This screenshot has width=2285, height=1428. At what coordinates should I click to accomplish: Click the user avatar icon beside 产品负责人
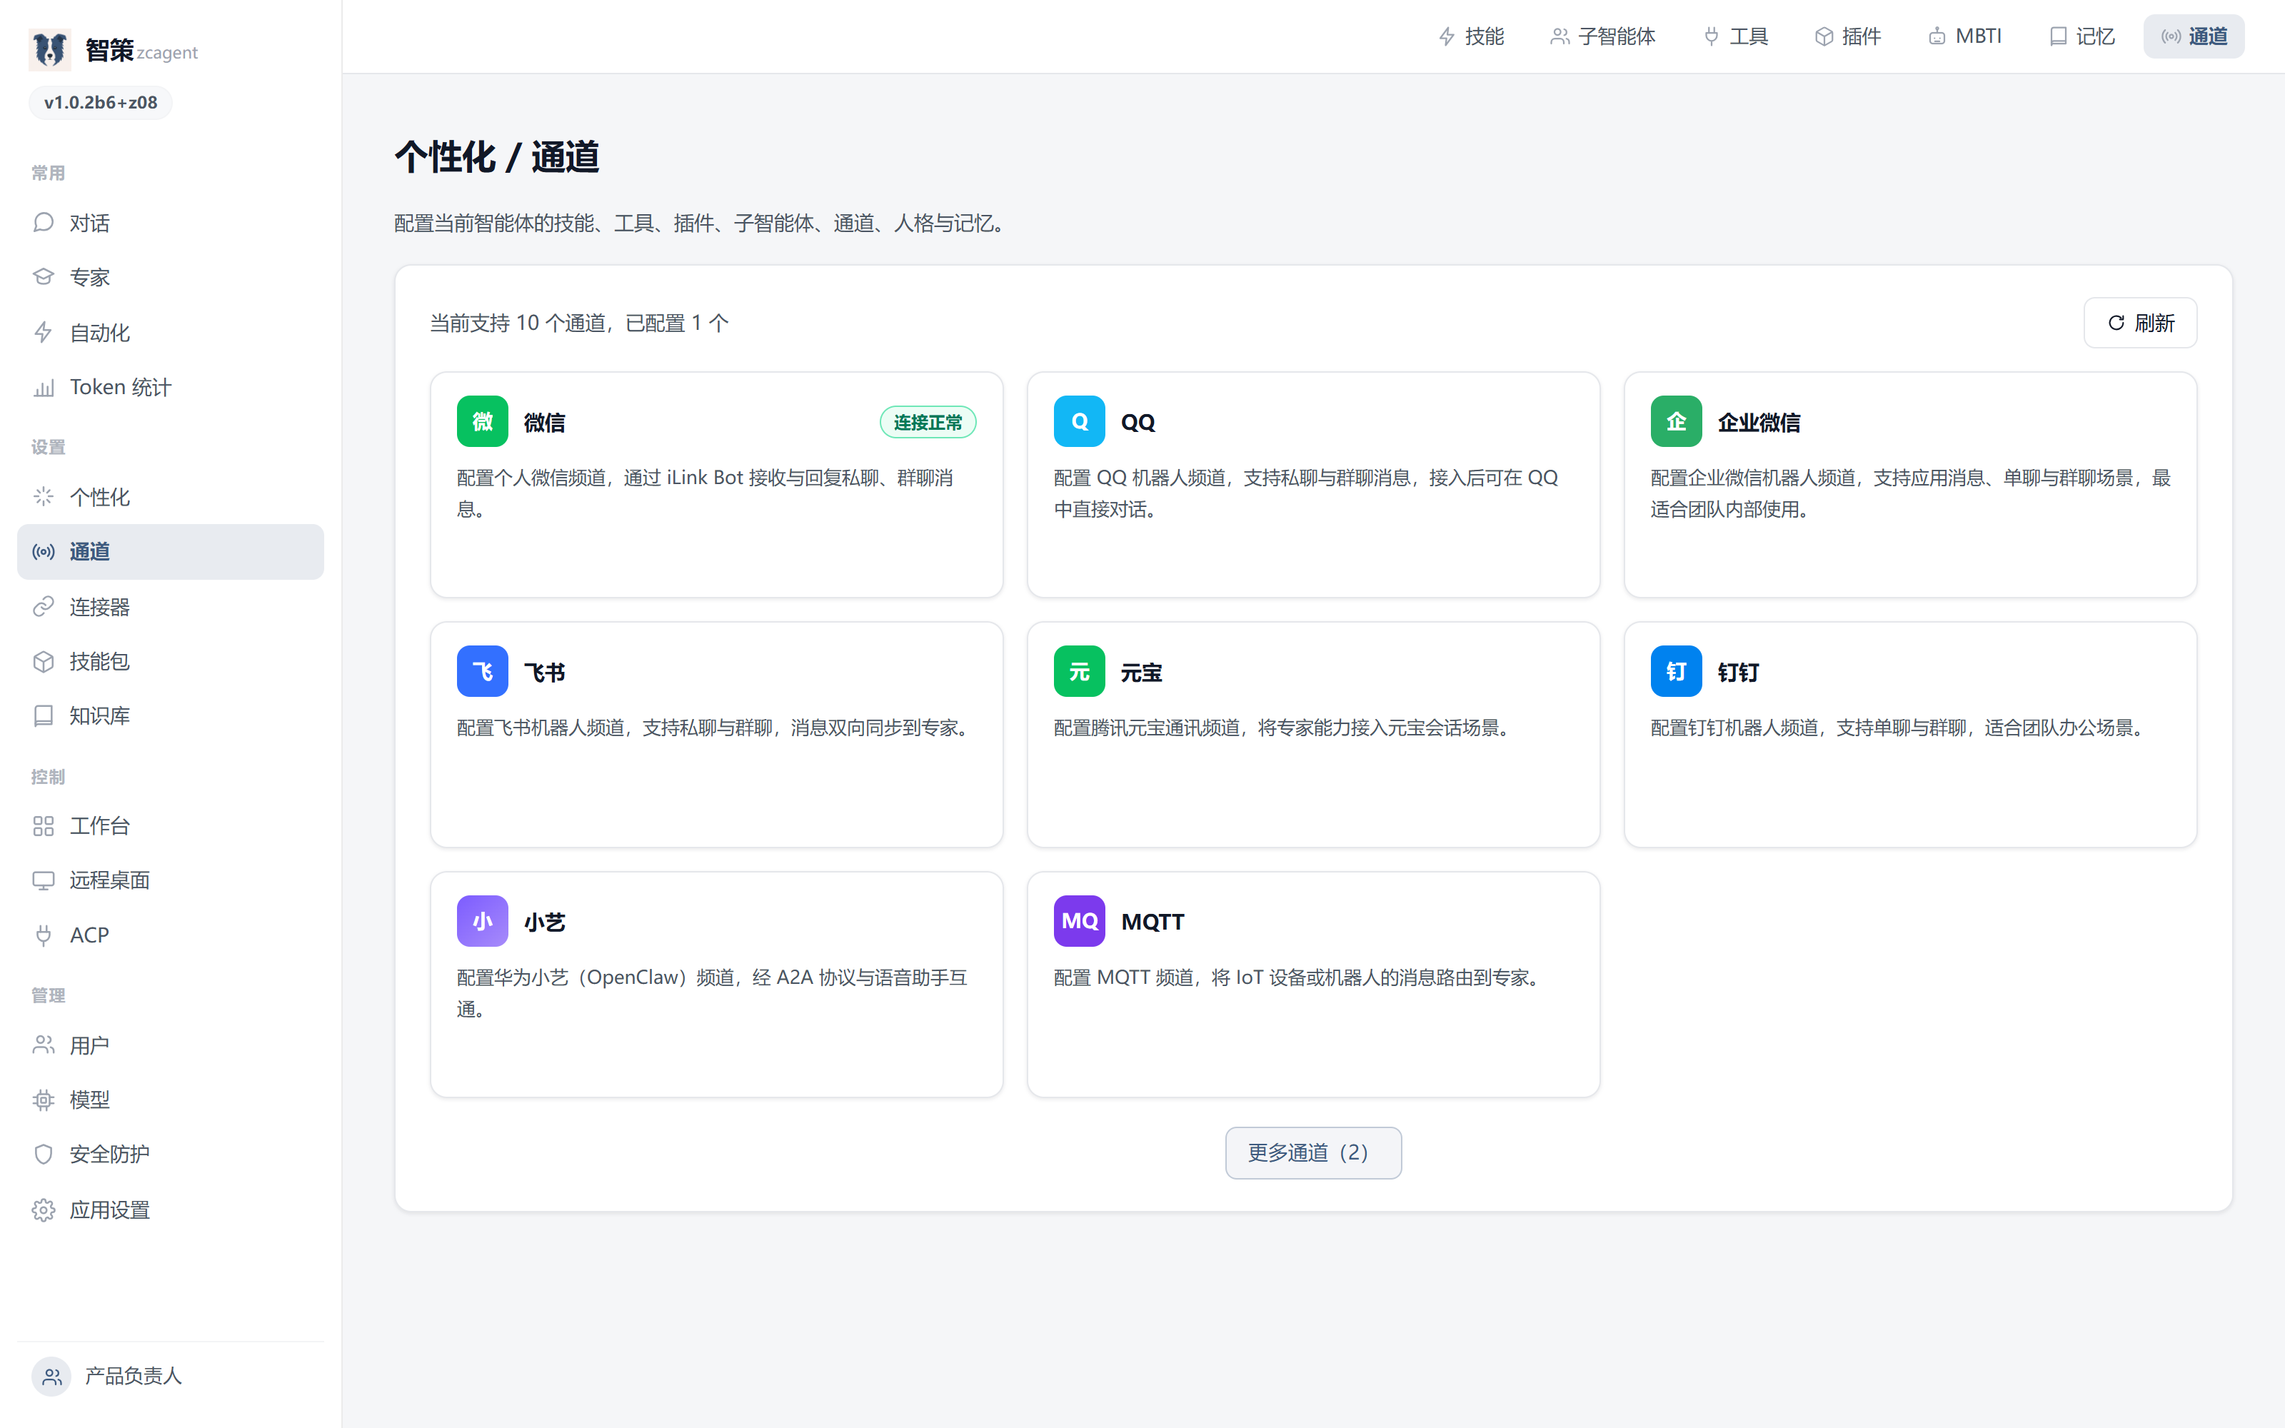click(52, 1376)
